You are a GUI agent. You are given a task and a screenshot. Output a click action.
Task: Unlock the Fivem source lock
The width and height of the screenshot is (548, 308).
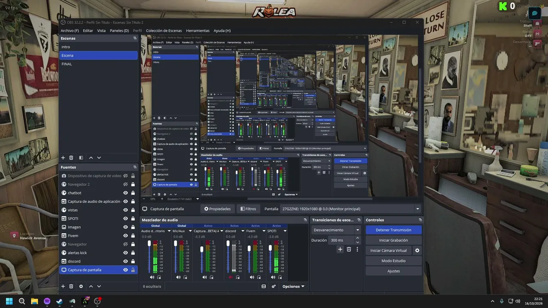pyautogui.click(x=133, y=236)
